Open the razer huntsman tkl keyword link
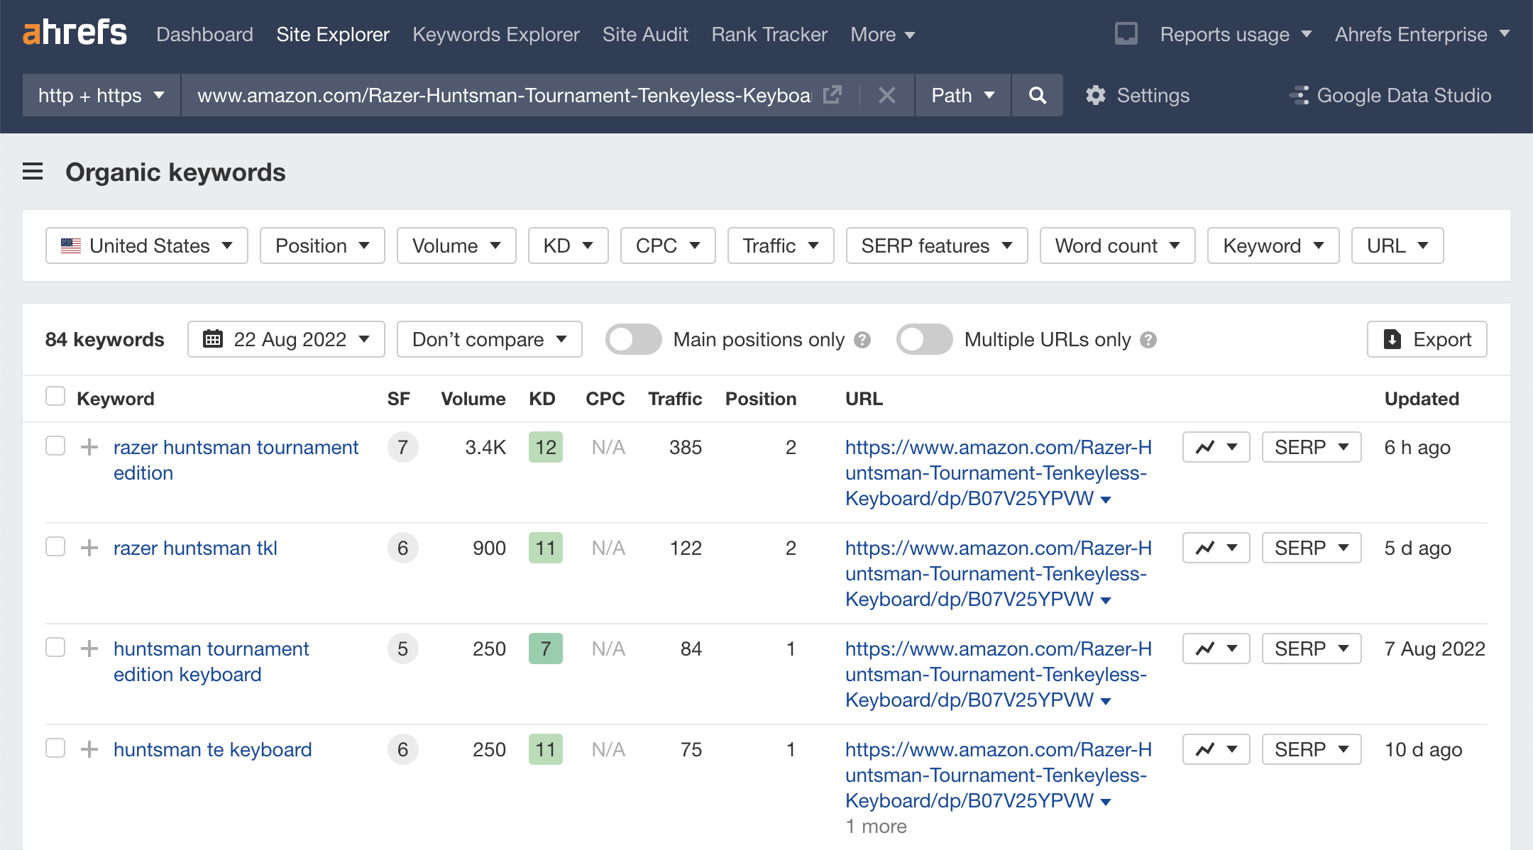1533x850 pixels. [195, 548]
